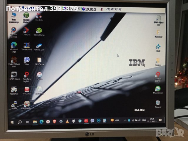This screenshot has width=188, height=141.
Task: Open the Rockchip desktop shortcut
Action: click(14, 89)
